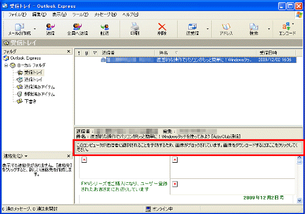The height and width of the screenshot is (214, 305).
Task: Select the 削除済みアイテム folder
Action: coord(39,94)
